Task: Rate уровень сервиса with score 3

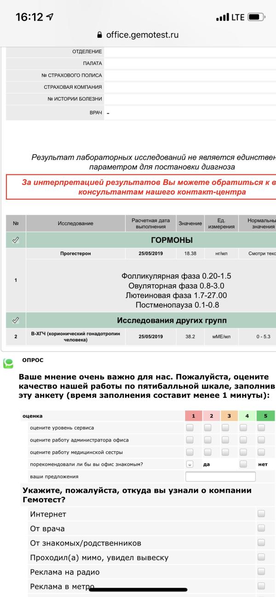Action: pyautogui.click(x=225, y=428)
